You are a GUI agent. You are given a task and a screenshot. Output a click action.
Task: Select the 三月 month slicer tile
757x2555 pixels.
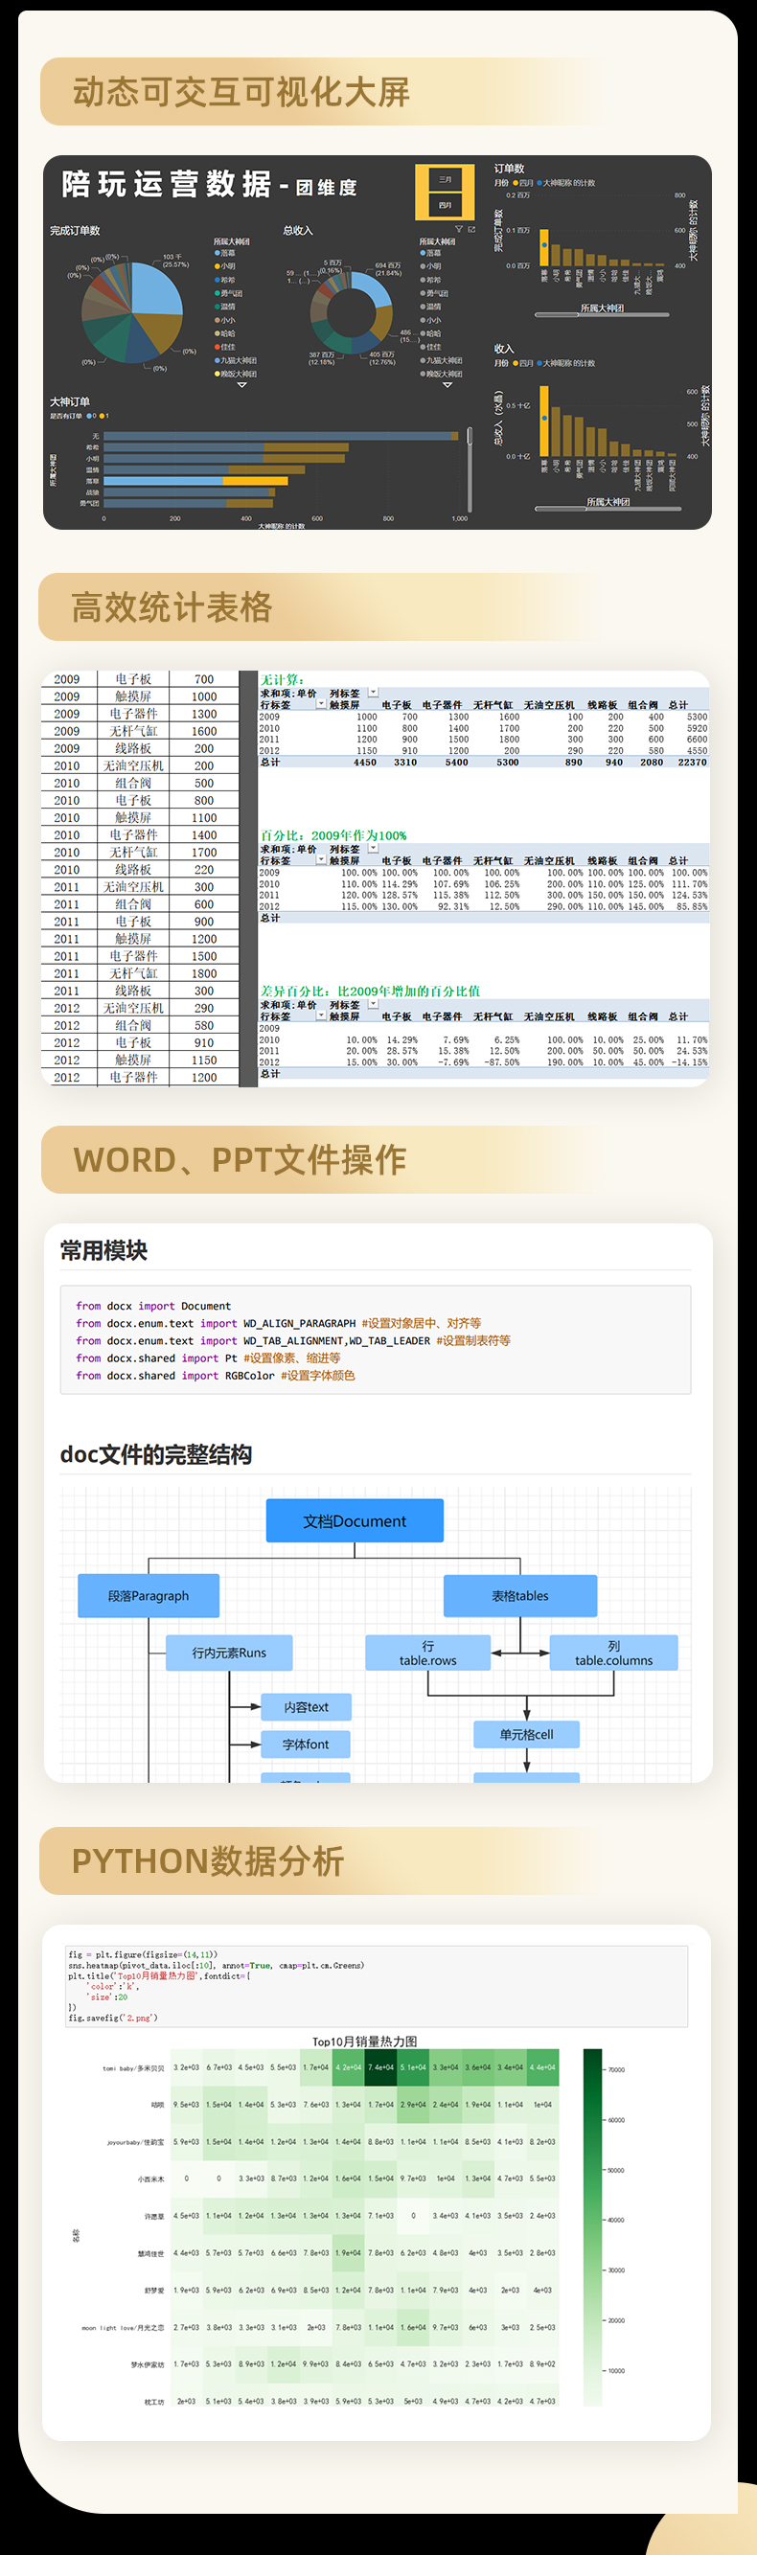445,179
